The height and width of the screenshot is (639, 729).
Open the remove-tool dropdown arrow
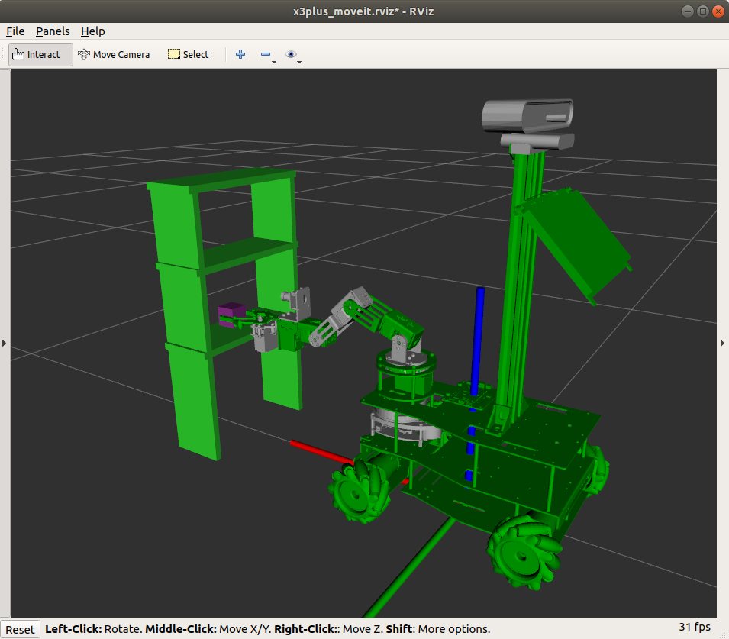point(274,62)
